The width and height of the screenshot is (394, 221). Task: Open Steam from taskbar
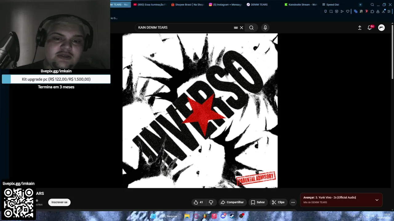(232, 216)
